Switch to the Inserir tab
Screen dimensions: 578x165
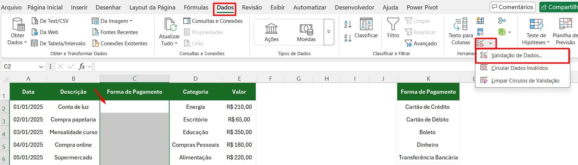pos(79,7)
